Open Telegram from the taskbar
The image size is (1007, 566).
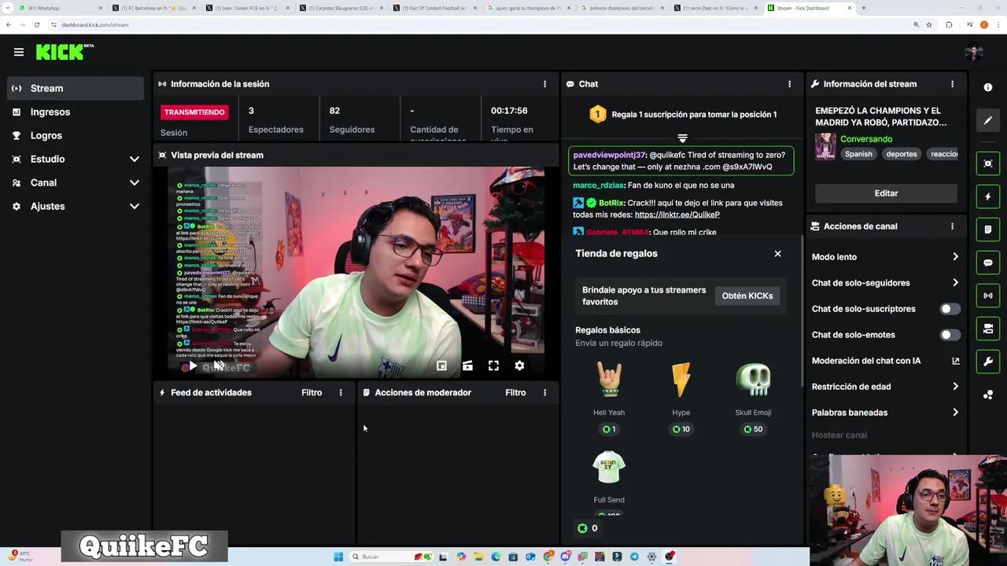(634, 557)
